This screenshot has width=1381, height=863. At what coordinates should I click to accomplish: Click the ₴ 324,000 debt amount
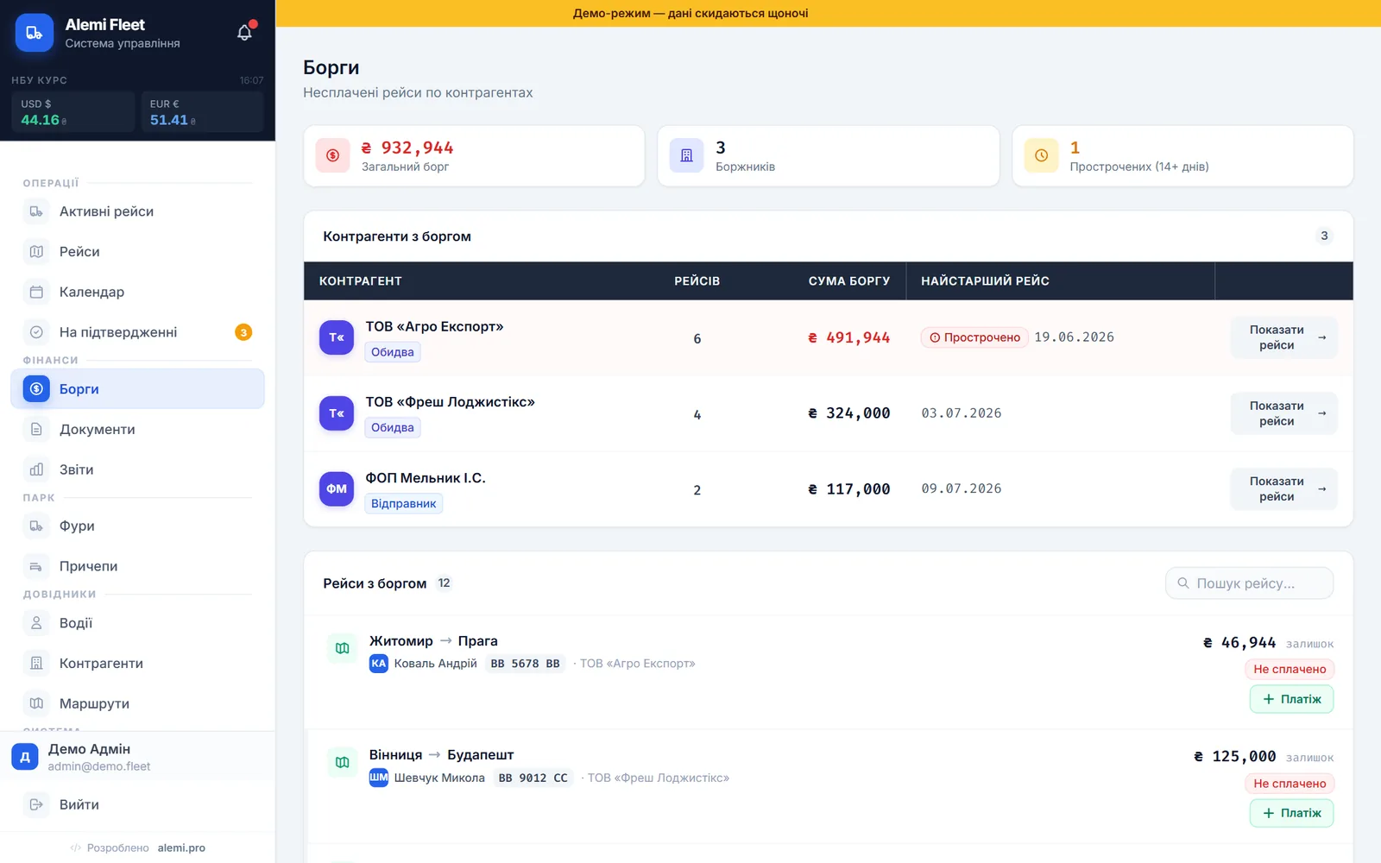click(x=848, y=413)
